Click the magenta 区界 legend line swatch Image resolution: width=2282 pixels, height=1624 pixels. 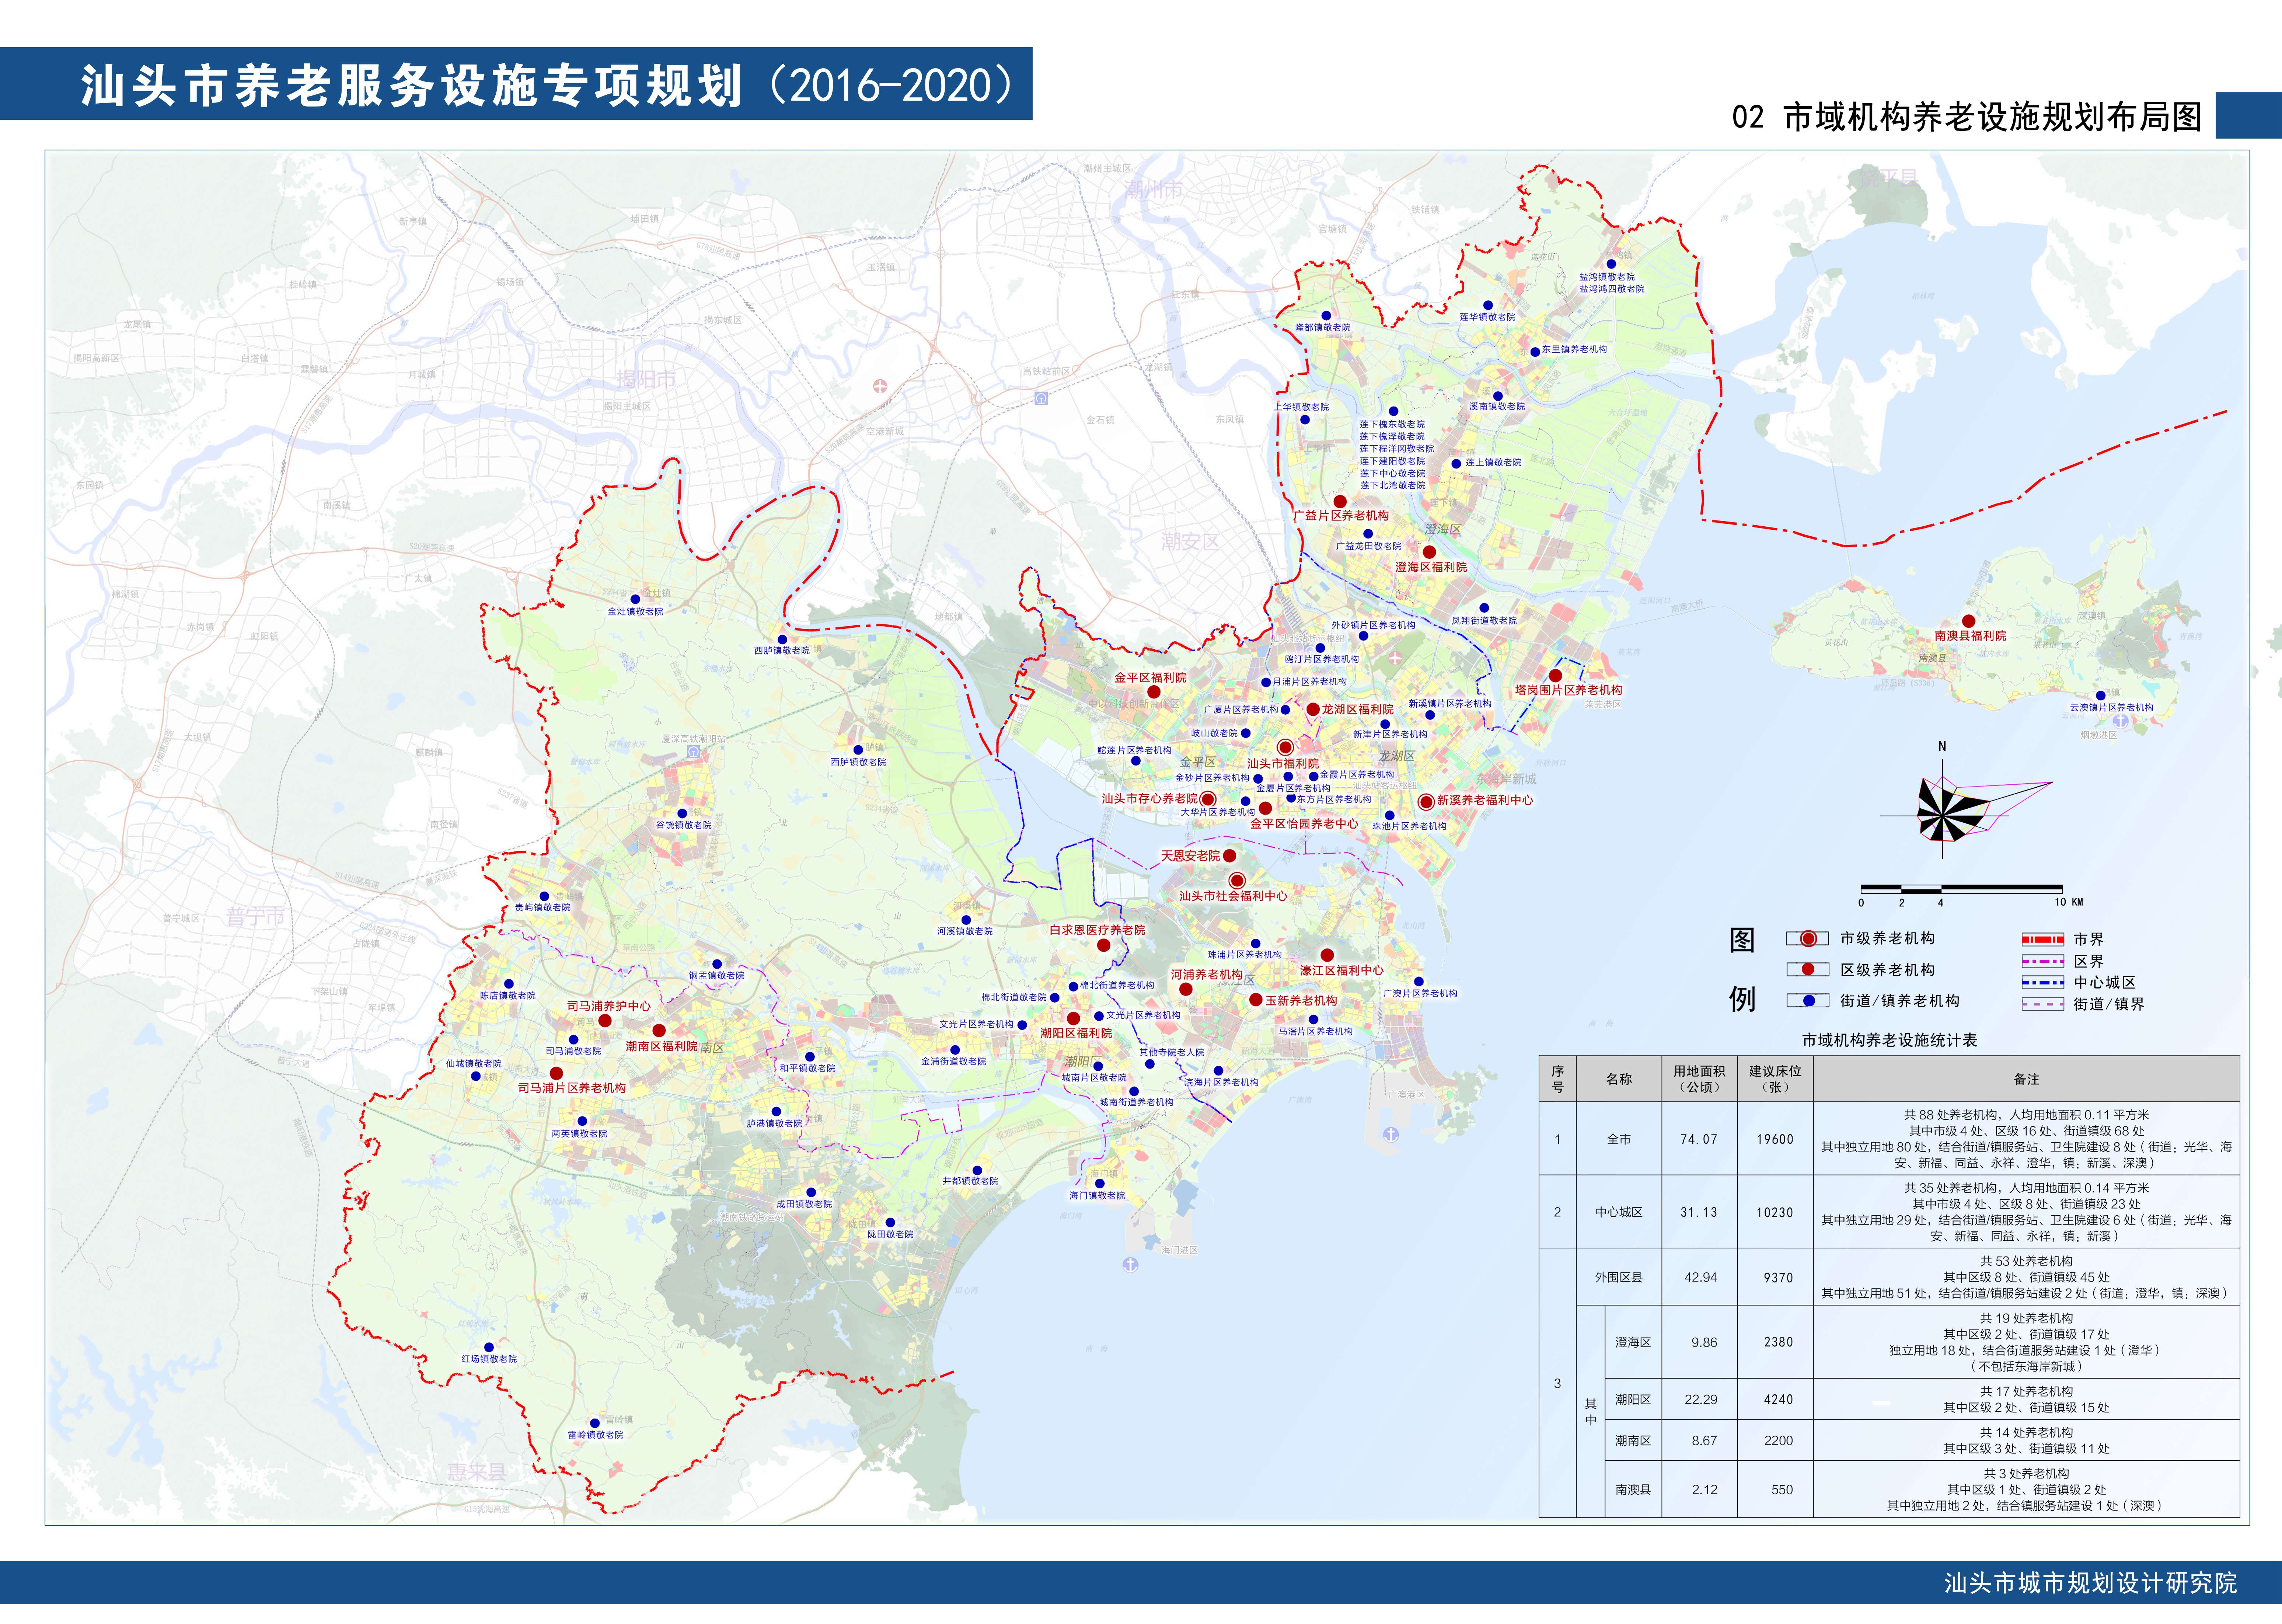click(x=2043, y=961)
